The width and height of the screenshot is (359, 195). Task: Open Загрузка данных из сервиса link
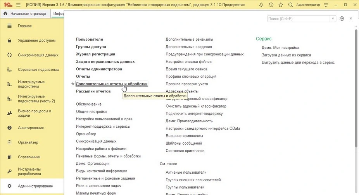tap(286, 55)
